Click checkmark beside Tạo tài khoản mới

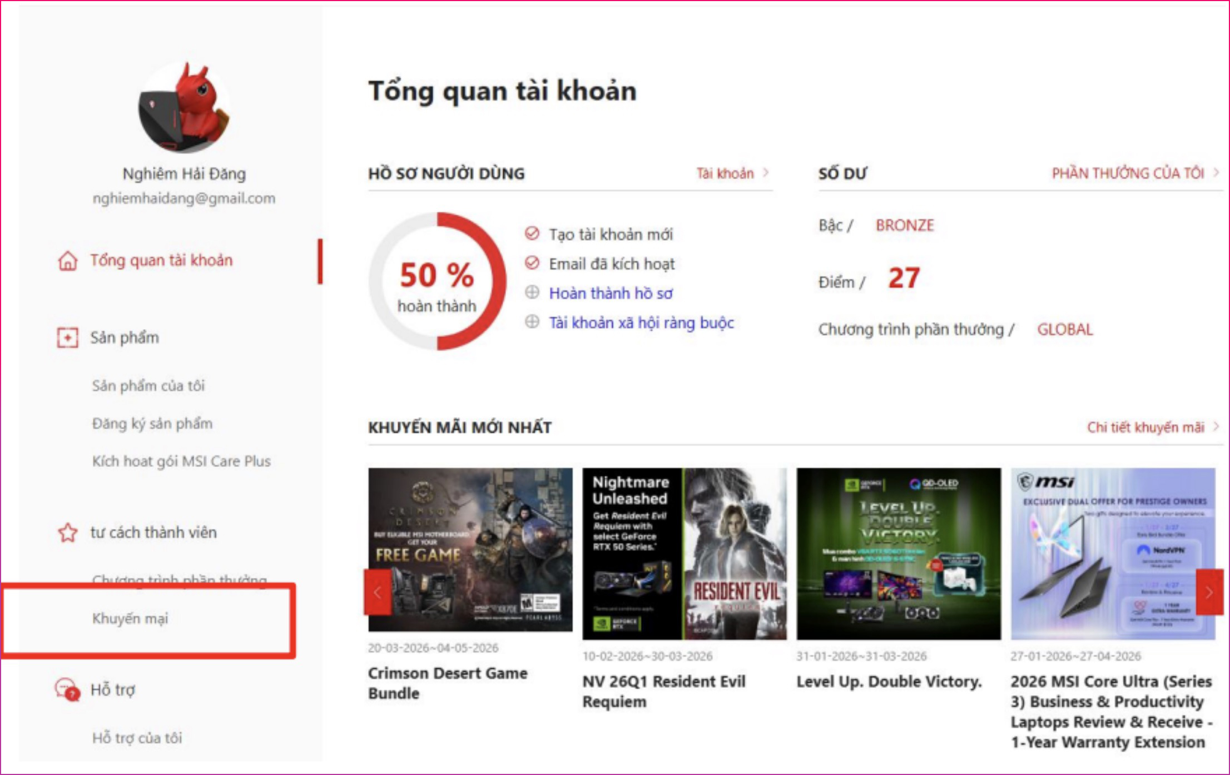point(532,234)
